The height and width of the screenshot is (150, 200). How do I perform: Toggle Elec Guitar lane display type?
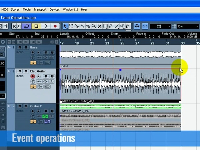(x=47, y=87)
